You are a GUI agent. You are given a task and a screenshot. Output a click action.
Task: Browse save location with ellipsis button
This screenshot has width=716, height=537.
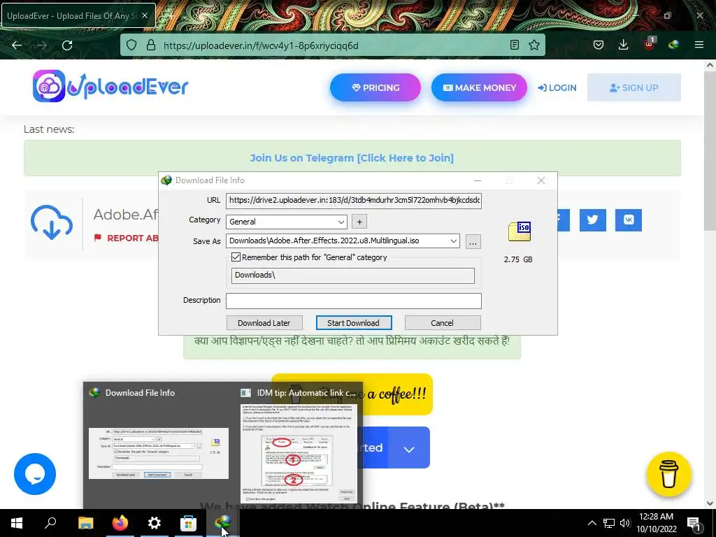coord(473,241)
